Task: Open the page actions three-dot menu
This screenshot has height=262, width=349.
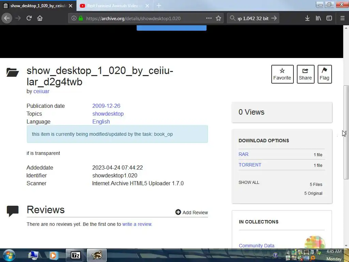Action: click(209, 18)
